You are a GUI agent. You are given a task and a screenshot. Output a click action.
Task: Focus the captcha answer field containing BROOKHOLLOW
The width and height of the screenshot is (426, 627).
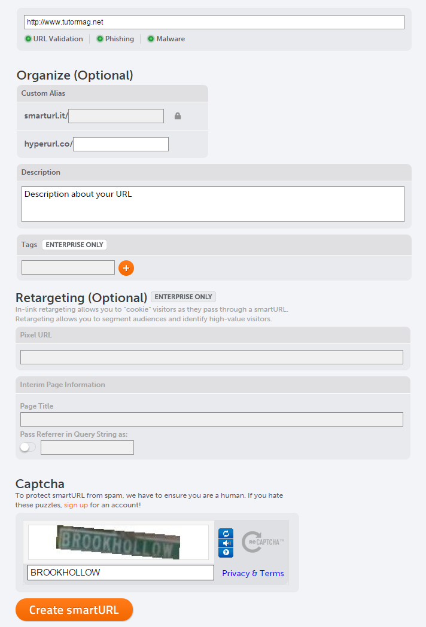click(121, 573)
